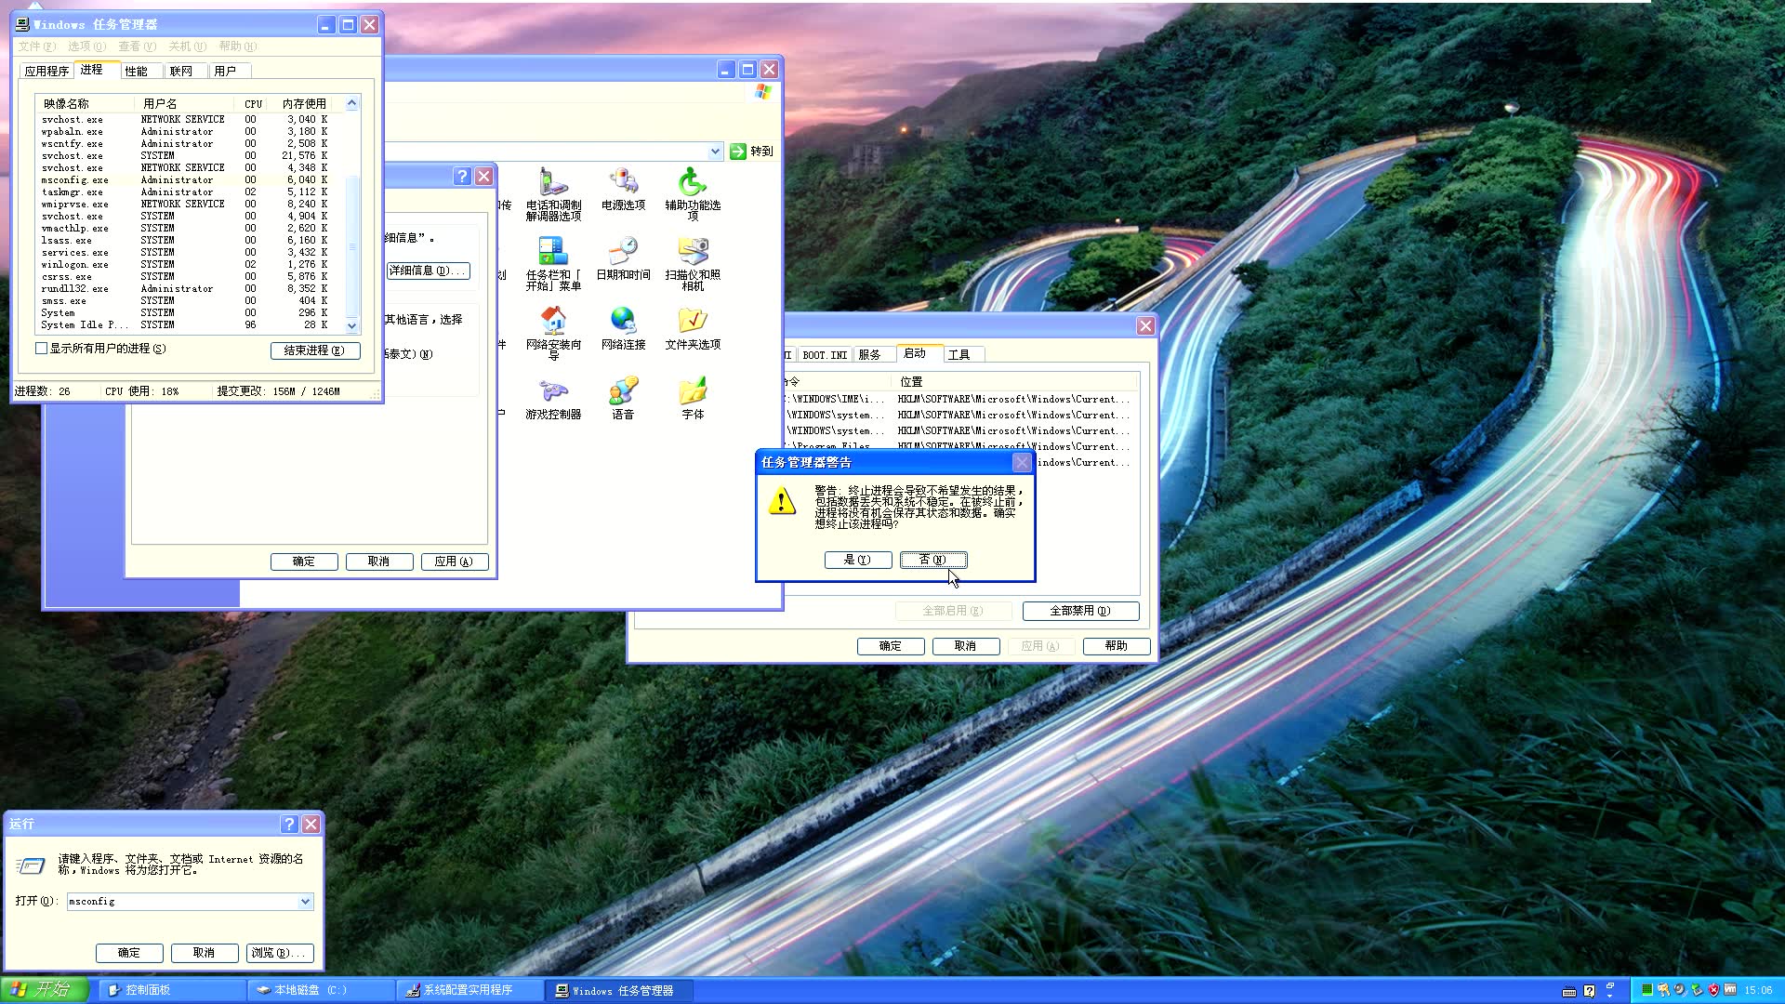Expand the Control Panel address bar dropdown
1785x1004 pixels.
tap(715, 152)
